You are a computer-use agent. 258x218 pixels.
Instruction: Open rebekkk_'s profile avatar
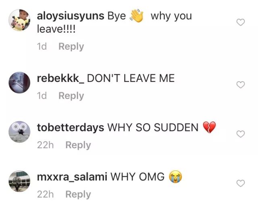[x=19, y=82]
